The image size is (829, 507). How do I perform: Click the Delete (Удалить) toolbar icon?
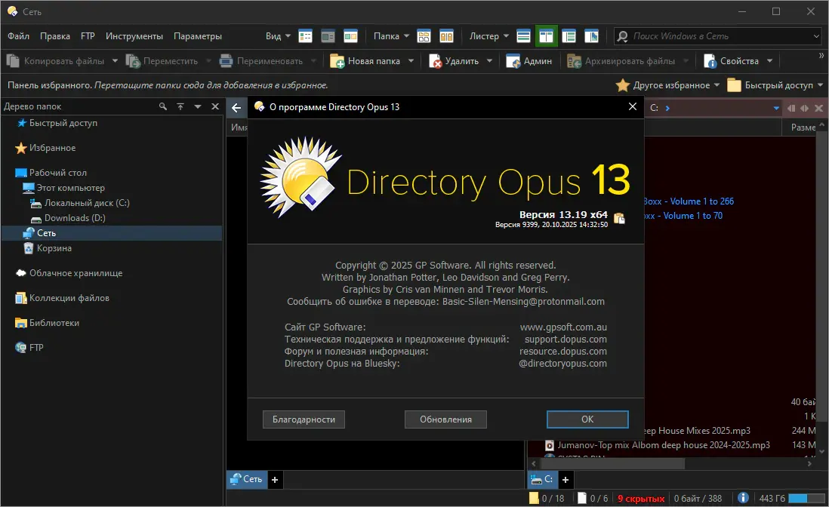(436, 61)
